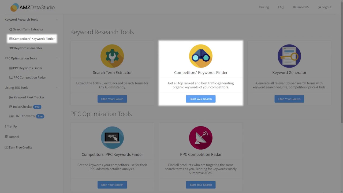Collapse the PPC Optimization Tools sidebar section
The width and height of the screenshot is (343, 193).
click(57, 58)
